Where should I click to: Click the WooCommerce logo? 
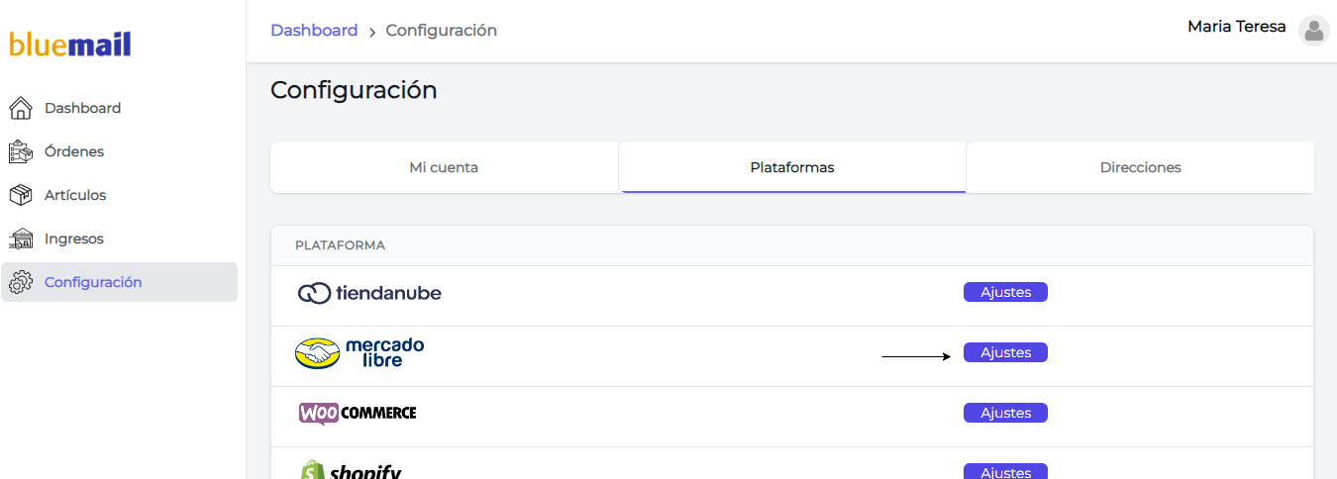pyautogui.click(x=358, y=413)
